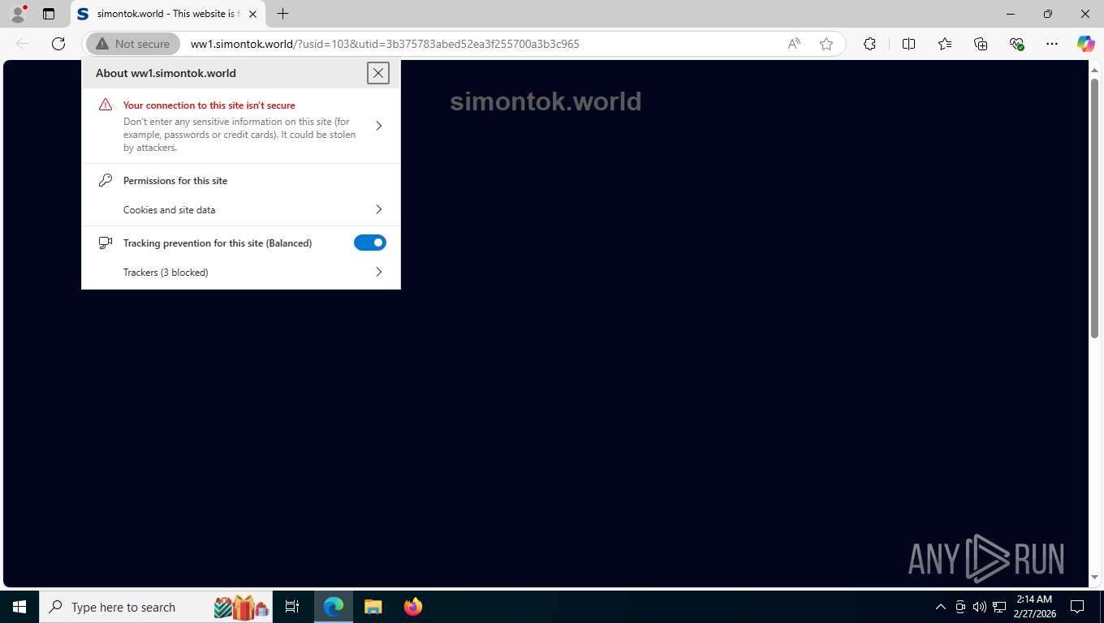This screenshot has width=1104, height=623.
Task: Click the scrollbar down arrow
Action: (1094, 578)
